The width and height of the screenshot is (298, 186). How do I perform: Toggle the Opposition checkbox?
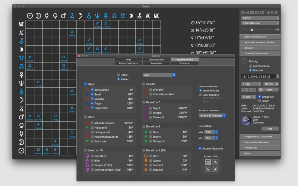point(92,108)
